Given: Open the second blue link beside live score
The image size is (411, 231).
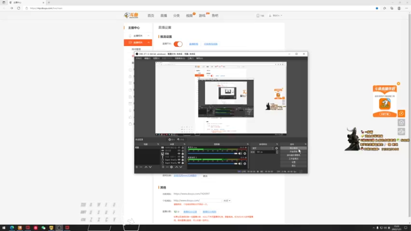Looking at the screenshot, I should 210,211.
